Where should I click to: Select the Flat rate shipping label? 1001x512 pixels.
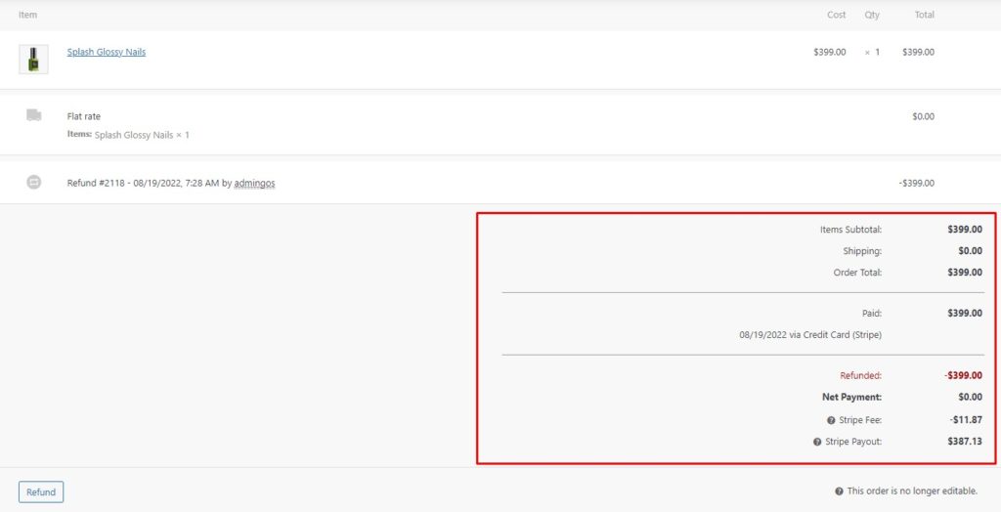pos(83,116)
